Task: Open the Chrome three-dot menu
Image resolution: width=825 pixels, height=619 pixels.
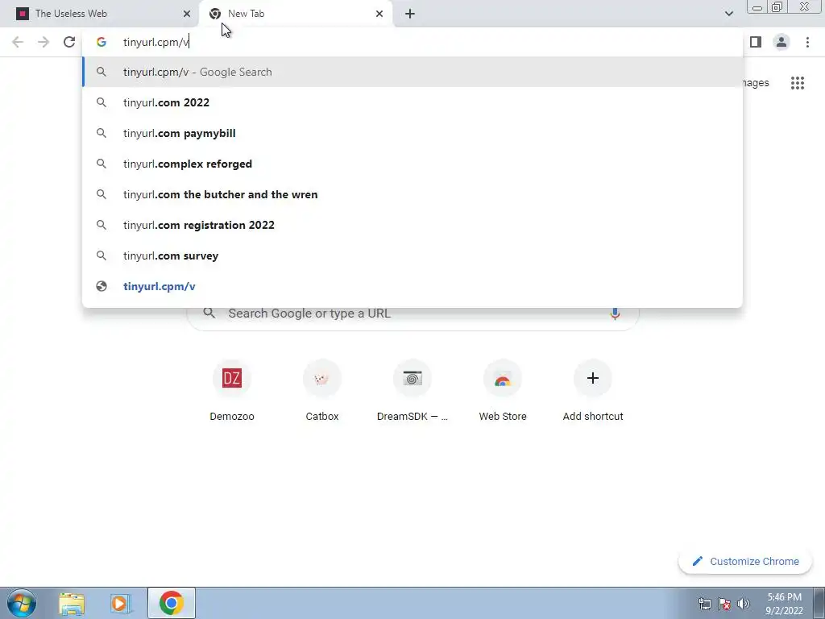Action: 807,42
